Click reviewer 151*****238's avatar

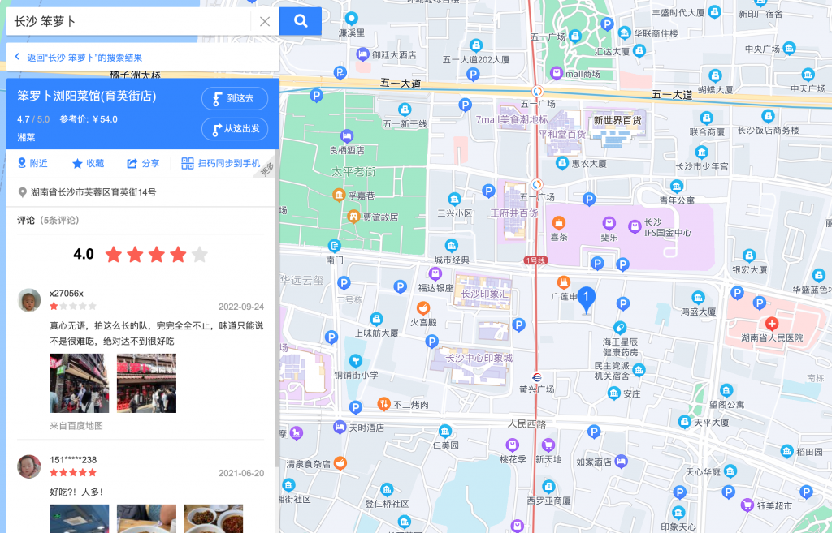pos(29,466)
